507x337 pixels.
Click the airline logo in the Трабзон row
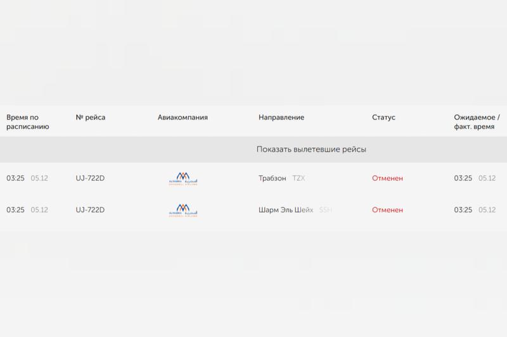pos(183,178)
